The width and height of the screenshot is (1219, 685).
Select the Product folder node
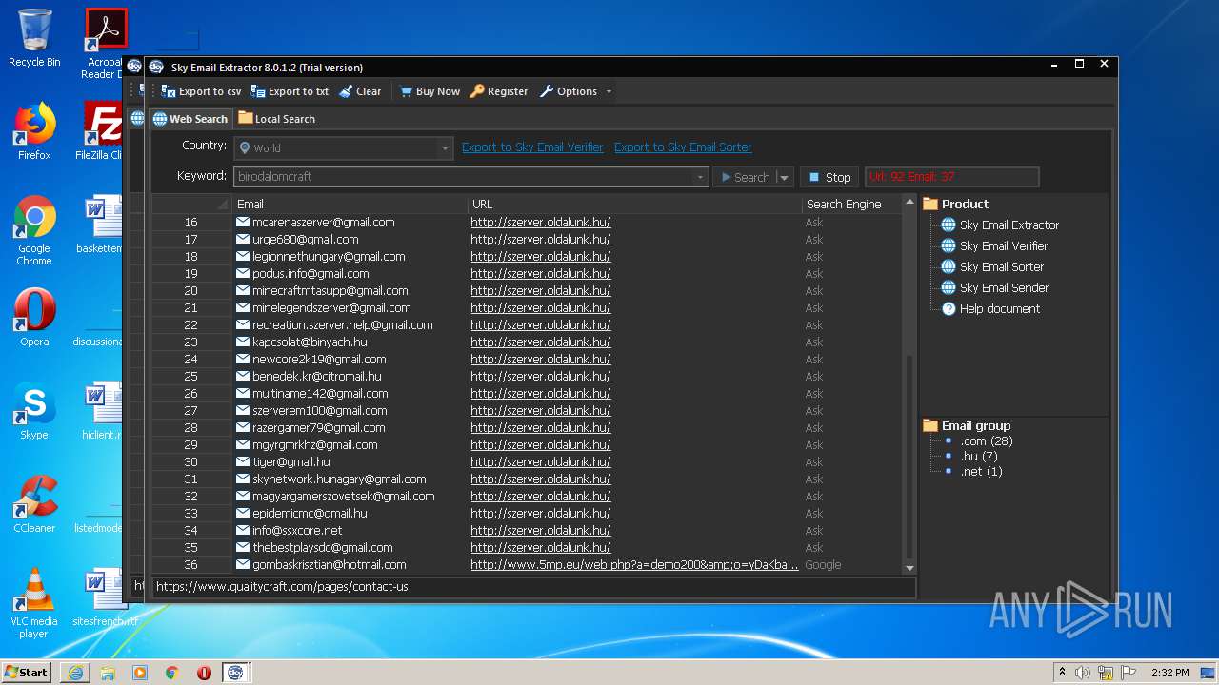point(956,204)
